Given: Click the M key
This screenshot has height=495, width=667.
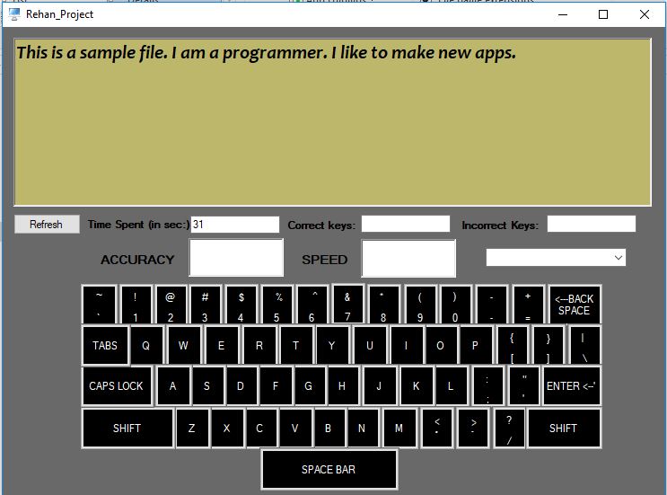Looking at the screenshot, I should click(x=399, y=429).
